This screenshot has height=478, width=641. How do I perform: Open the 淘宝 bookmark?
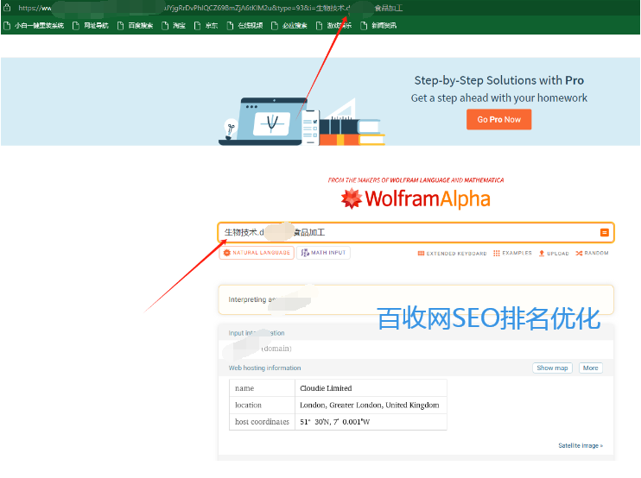coord(174,26)
